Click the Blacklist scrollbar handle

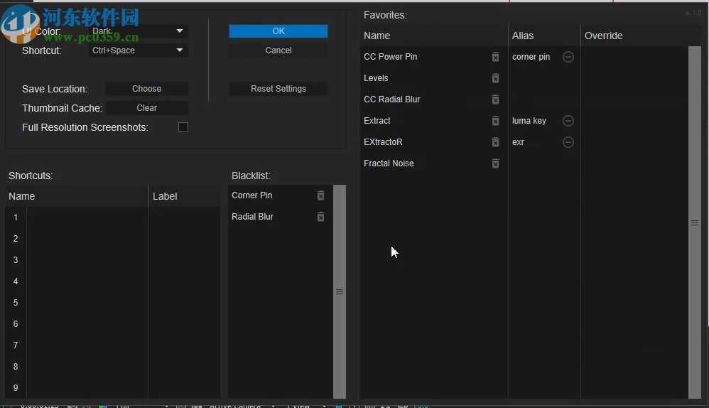[x=340, y=291]
